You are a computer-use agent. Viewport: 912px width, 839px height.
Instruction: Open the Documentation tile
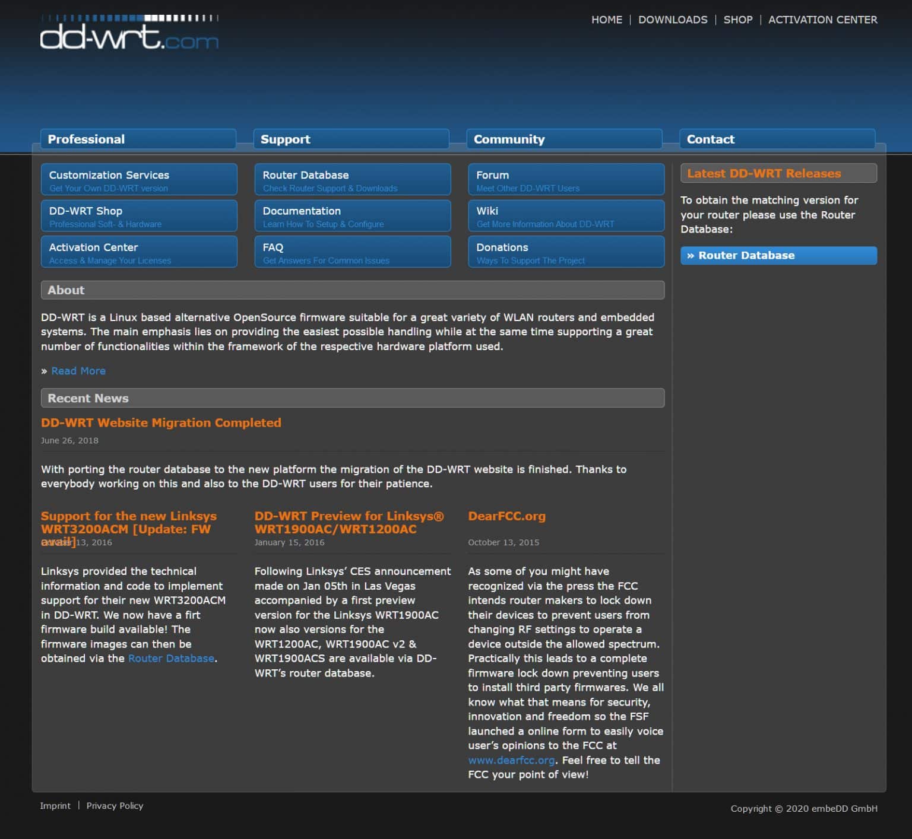tap(352, 216)
